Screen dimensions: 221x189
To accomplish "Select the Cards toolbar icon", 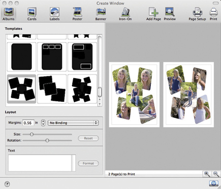I will (x=32, y=14).
